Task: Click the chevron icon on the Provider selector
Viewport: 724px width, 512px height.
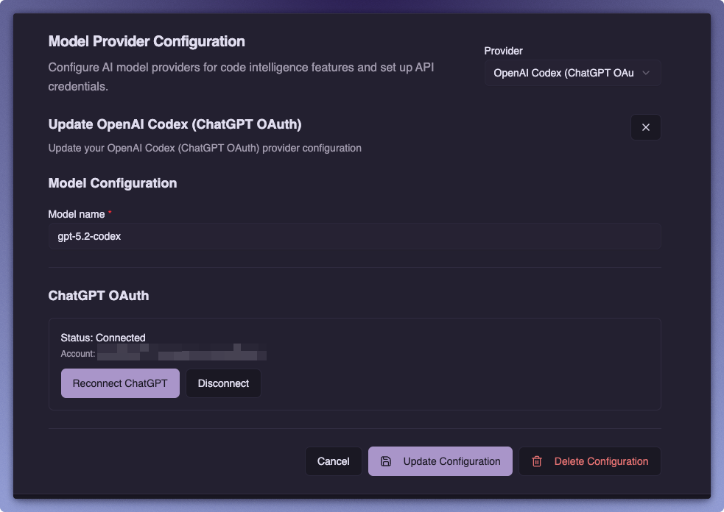Action: point(646,73)
